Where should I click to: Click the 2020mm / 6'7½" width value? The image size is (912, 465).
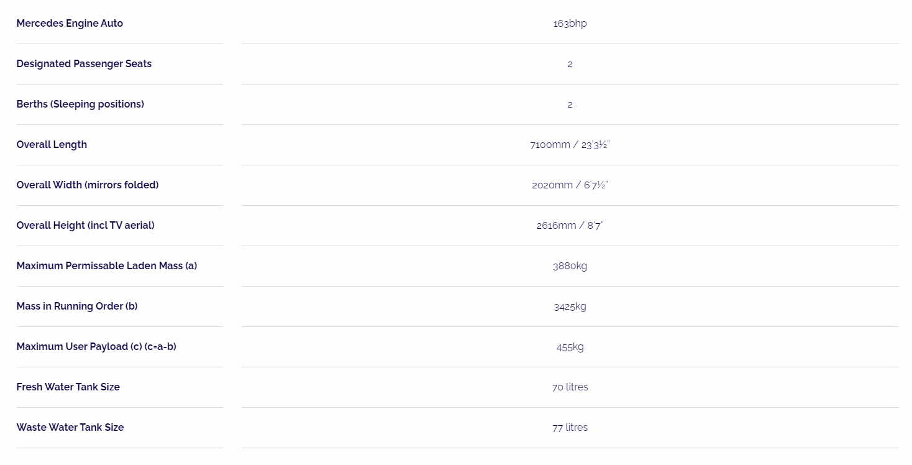point(570,185)
